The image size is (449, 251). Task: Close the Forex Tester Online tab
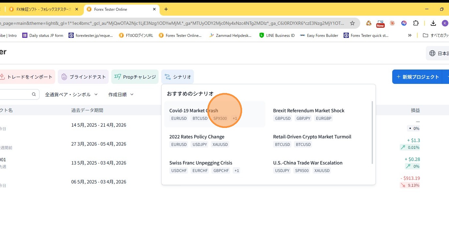pyautogui.click(x=154, y=9)
